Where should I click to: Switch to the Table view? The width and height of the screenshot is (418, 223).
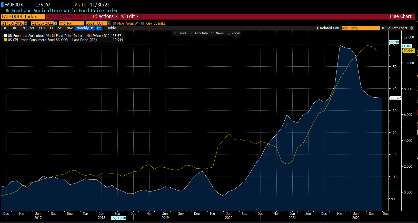tap(112, 28)
